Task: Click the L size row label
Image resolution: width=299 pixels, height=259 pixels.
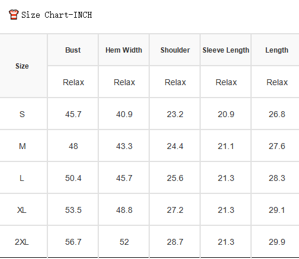Action: pos(22,178)
